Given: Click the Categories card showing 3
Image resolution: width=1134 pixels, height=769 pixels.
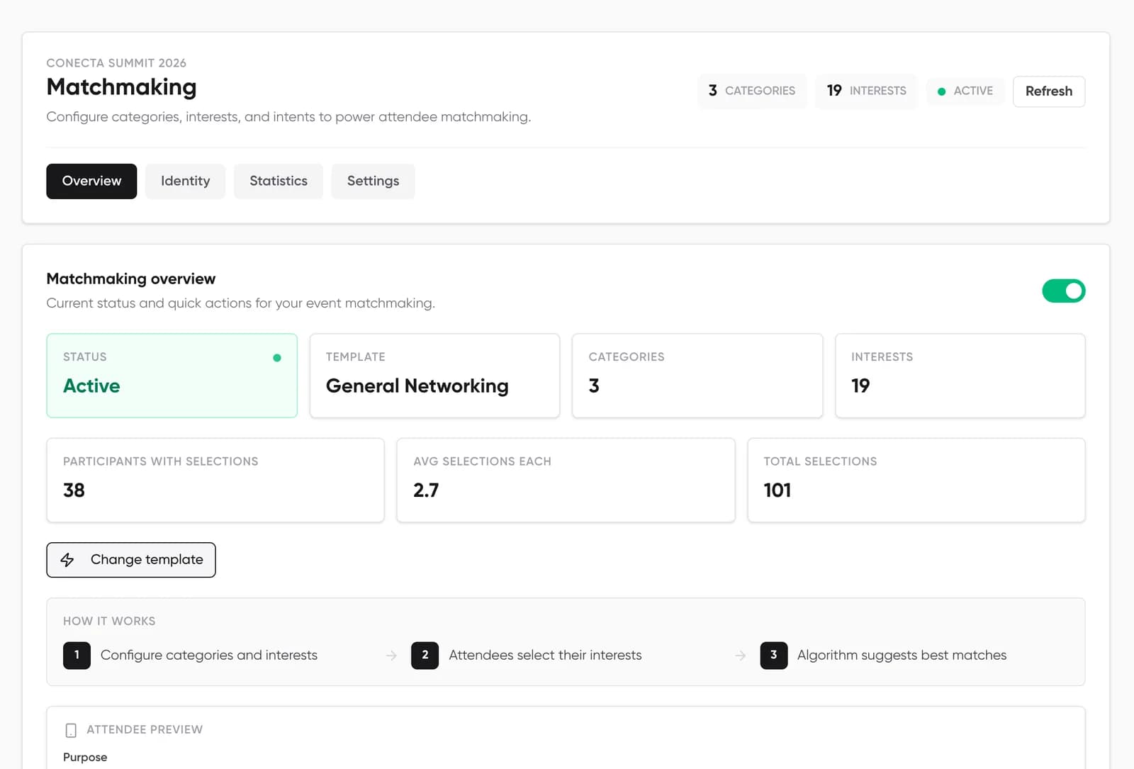Looking at the screenshot, I should (x=697, y=376).
